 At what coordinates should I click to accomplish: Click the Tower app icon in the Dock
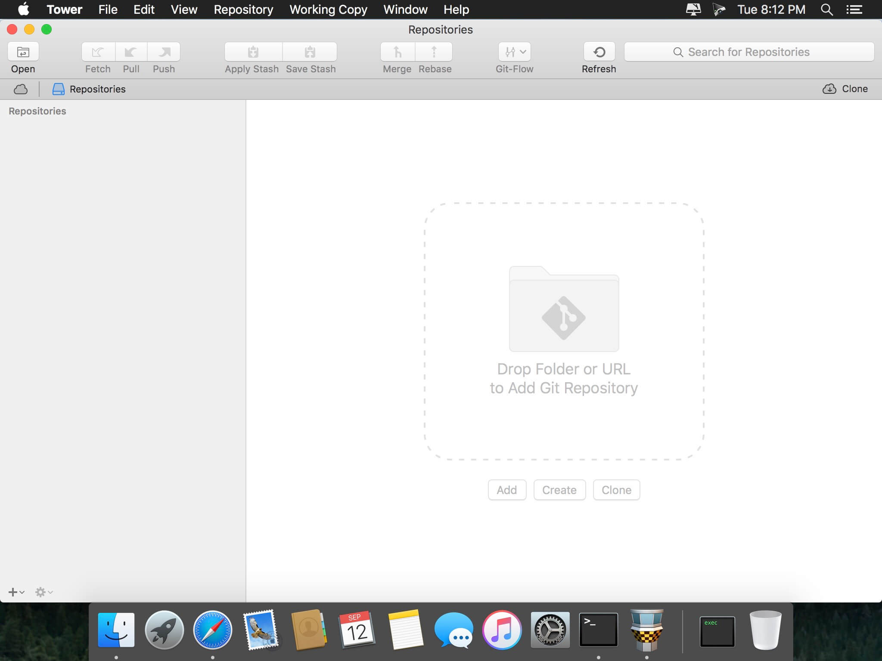646,630
